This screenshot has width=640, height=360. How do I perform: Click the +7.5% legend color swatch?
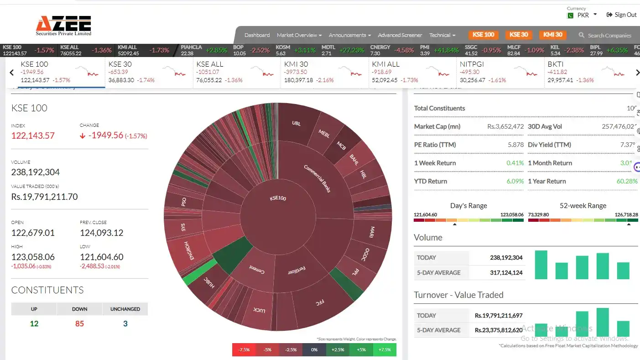[x=385, y=350]
